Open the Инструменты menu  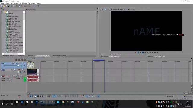pos(23,3)
